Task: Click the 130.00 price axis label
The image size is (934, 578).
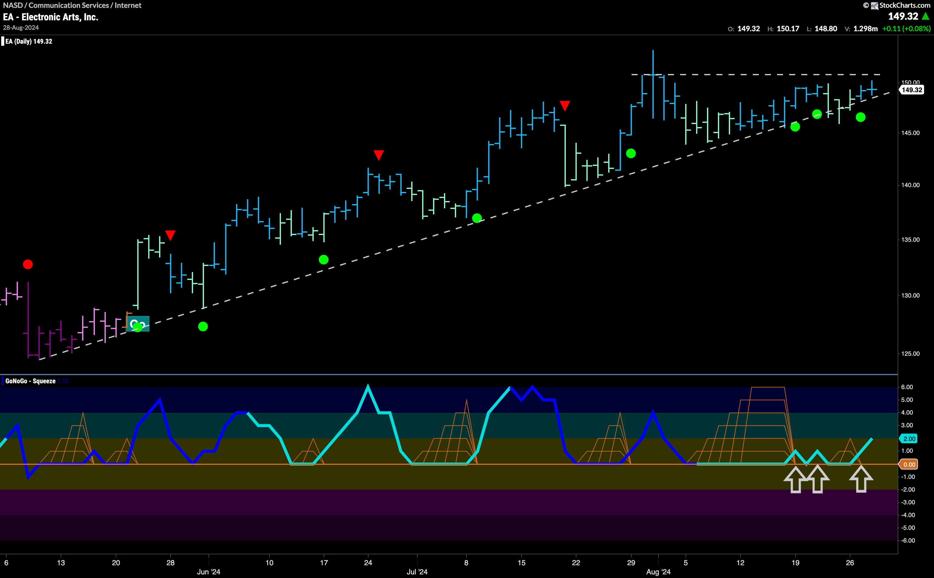Action: click(910, 295)
